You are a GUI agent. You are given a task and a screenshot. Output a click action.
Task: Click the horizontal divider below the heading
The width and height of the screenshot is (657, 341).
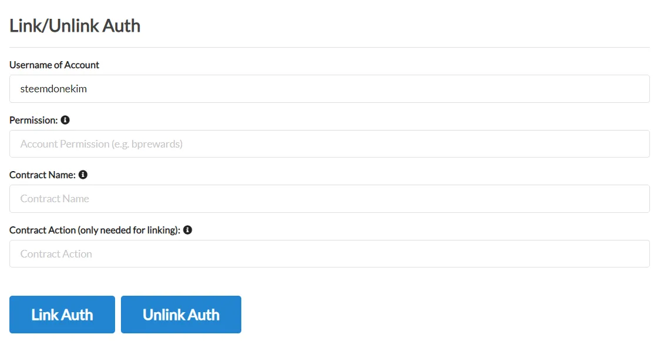(x=329, y=48)
